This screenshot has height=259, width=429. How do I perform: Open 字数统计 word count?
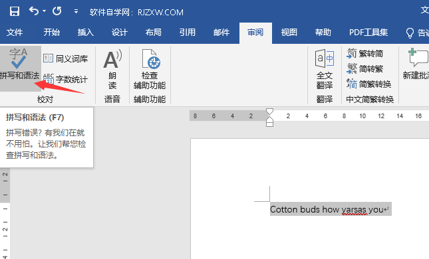pos(66,79)
